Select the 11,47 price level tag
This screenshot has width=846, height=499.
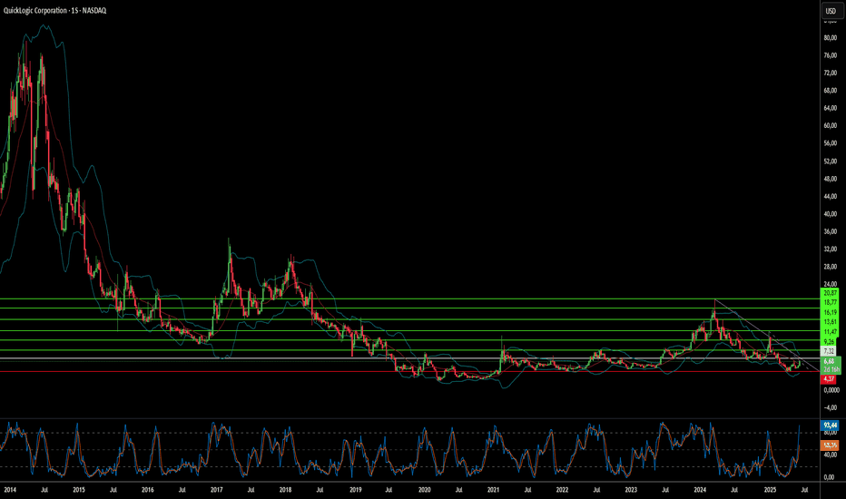pyautogui.click(x=830, y=332)
